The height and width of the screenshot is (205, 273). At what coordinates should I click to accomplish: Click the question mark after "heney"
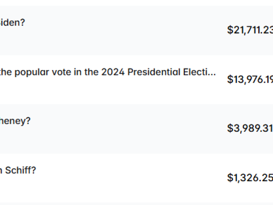(28, 121)
